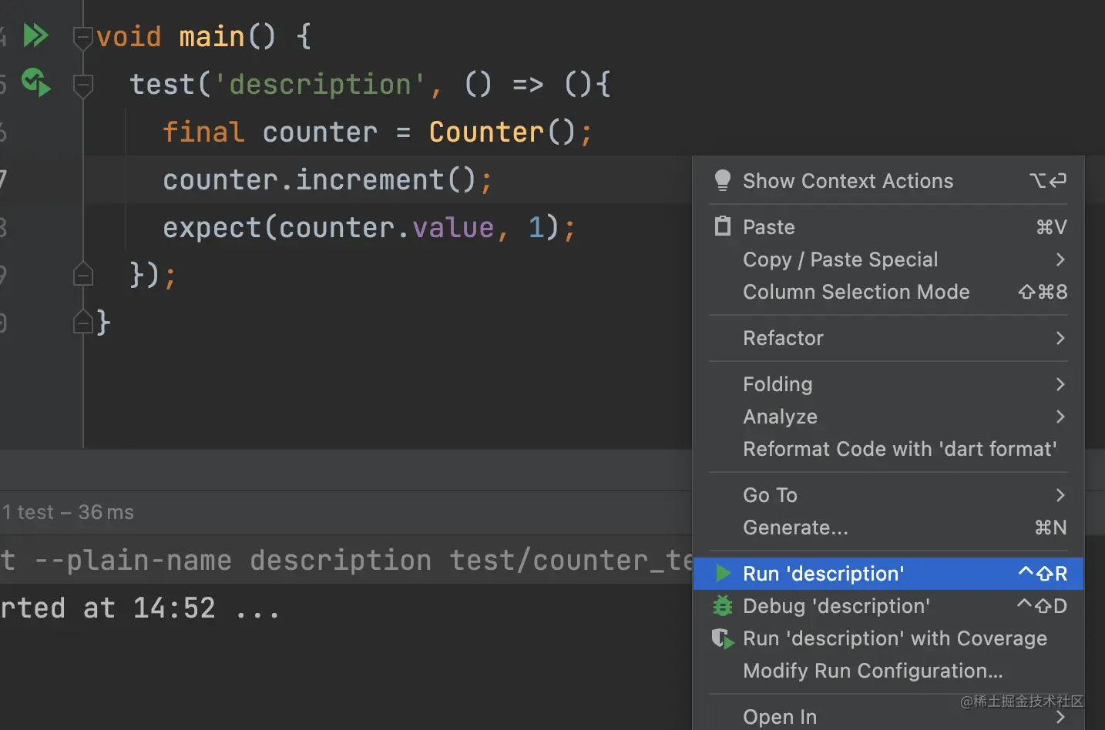Viewport: 1105px width, 730px height.
Task: Collapse the test block fold marker
Action: (82, 84)
